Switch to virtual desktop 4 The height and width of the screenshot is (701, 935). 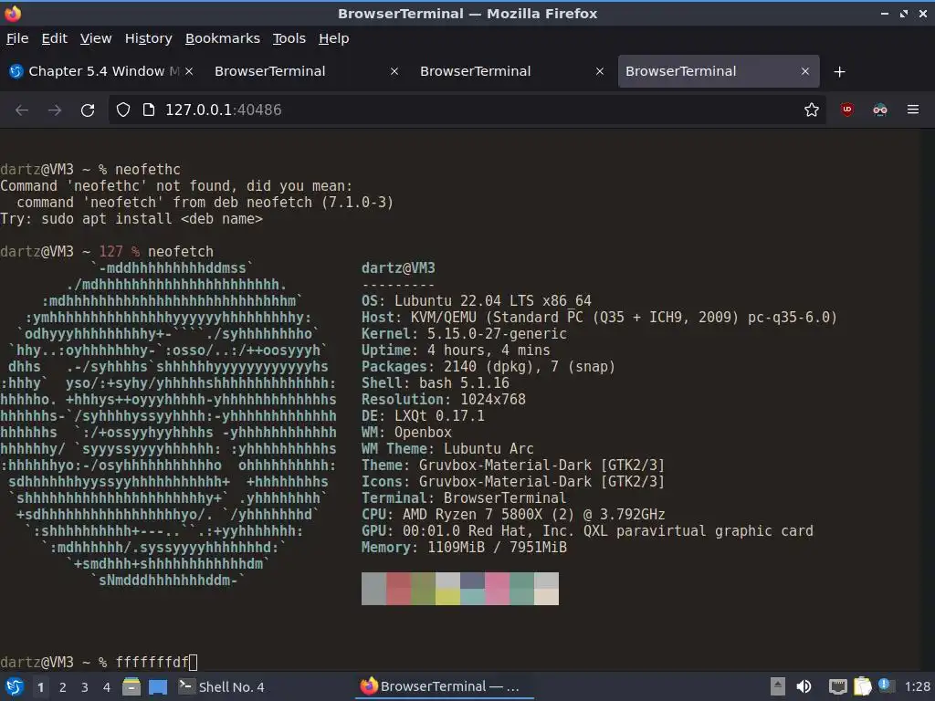point(107,687)
